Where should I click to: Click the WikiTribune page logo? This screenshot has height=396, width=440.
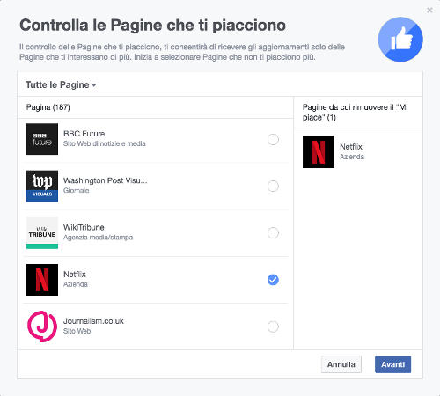42,233
